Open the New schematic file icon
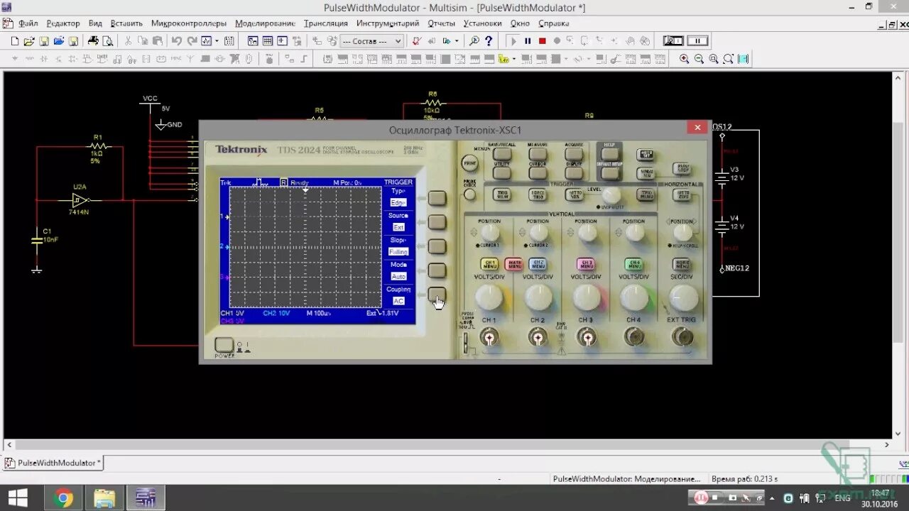This screenshot has height=511, width=909. click(x=16, y=40)
